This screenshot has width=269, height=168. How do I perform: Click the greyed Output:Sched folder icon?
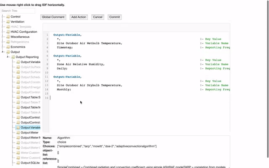pos(18,77)
